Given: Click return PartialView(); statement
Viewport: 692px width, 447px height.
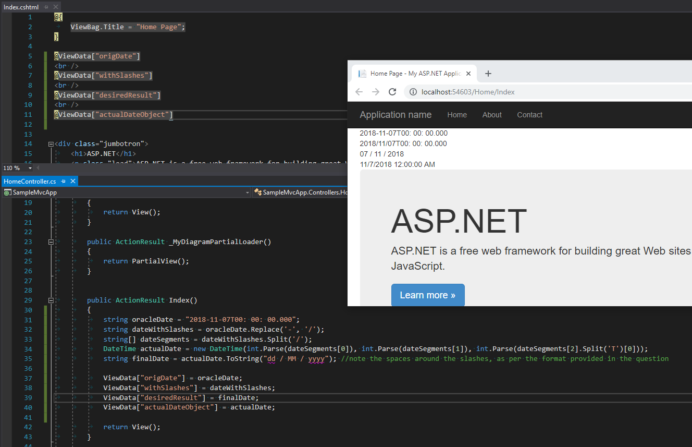Looking at the screenshot, I should [x=146, y=261].
